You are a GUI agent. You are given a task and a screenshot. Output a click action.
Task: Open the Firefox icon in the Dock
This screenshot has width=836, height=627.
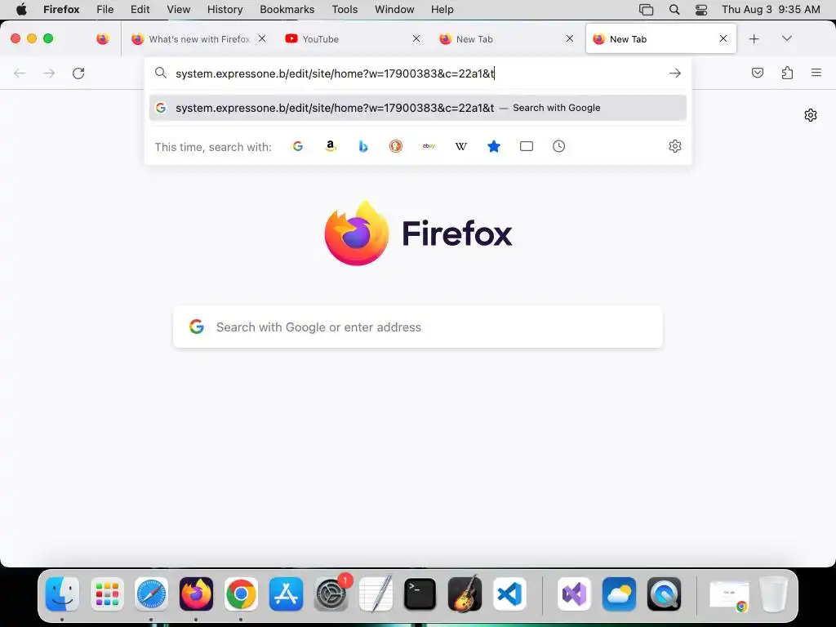coord(196,594)
